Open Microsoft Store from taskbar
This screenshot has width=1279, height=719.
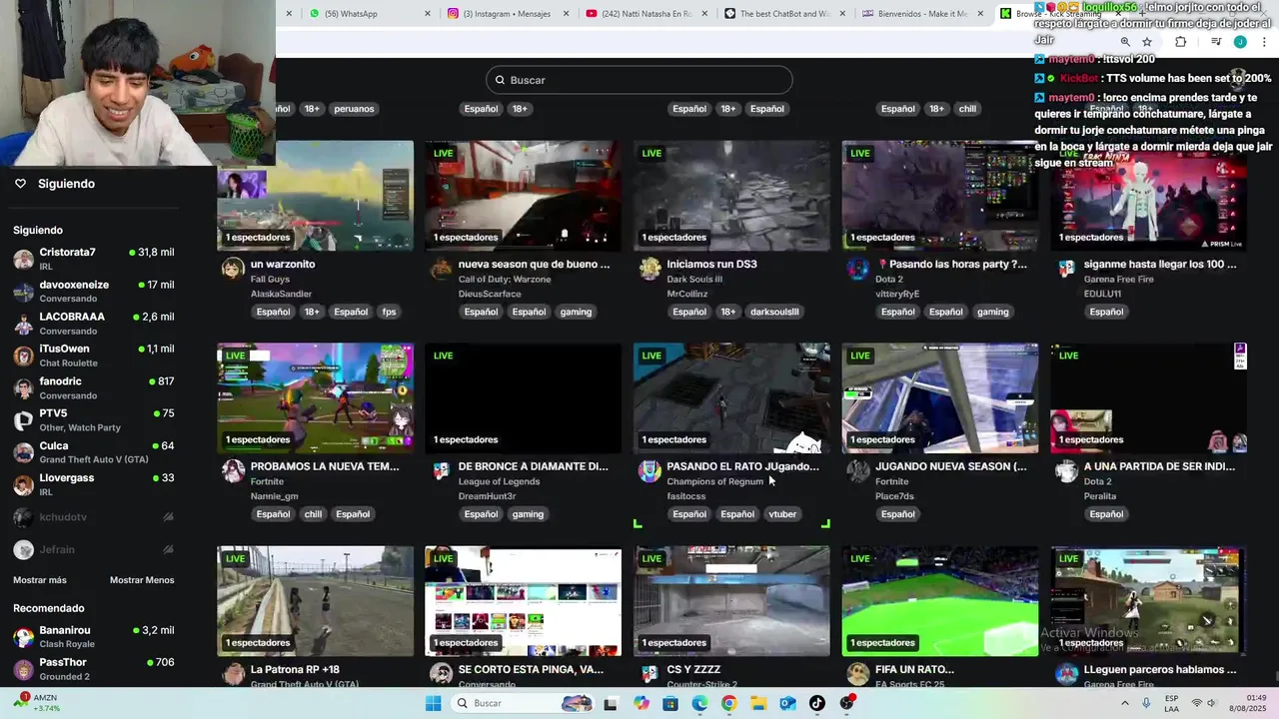[x=669, y=703]
